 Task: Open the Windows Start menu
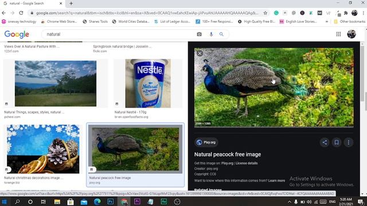coord(4,201)
